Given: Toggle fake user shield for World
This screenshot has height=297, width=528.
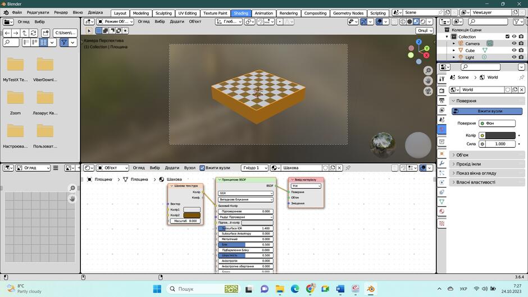Looking at the screenshot, I should [508, 90].
